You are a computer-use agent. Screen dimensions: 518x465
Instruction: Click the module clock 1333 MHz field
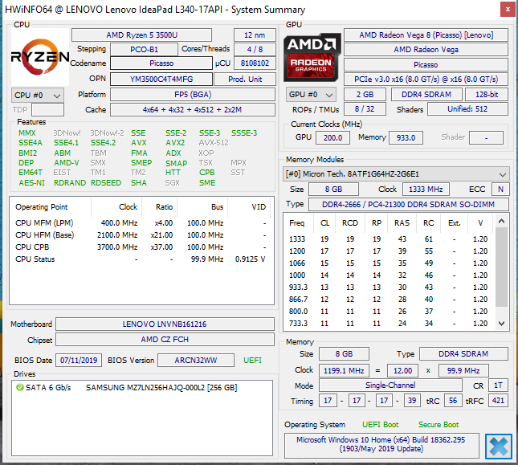(x=426, y=190)
